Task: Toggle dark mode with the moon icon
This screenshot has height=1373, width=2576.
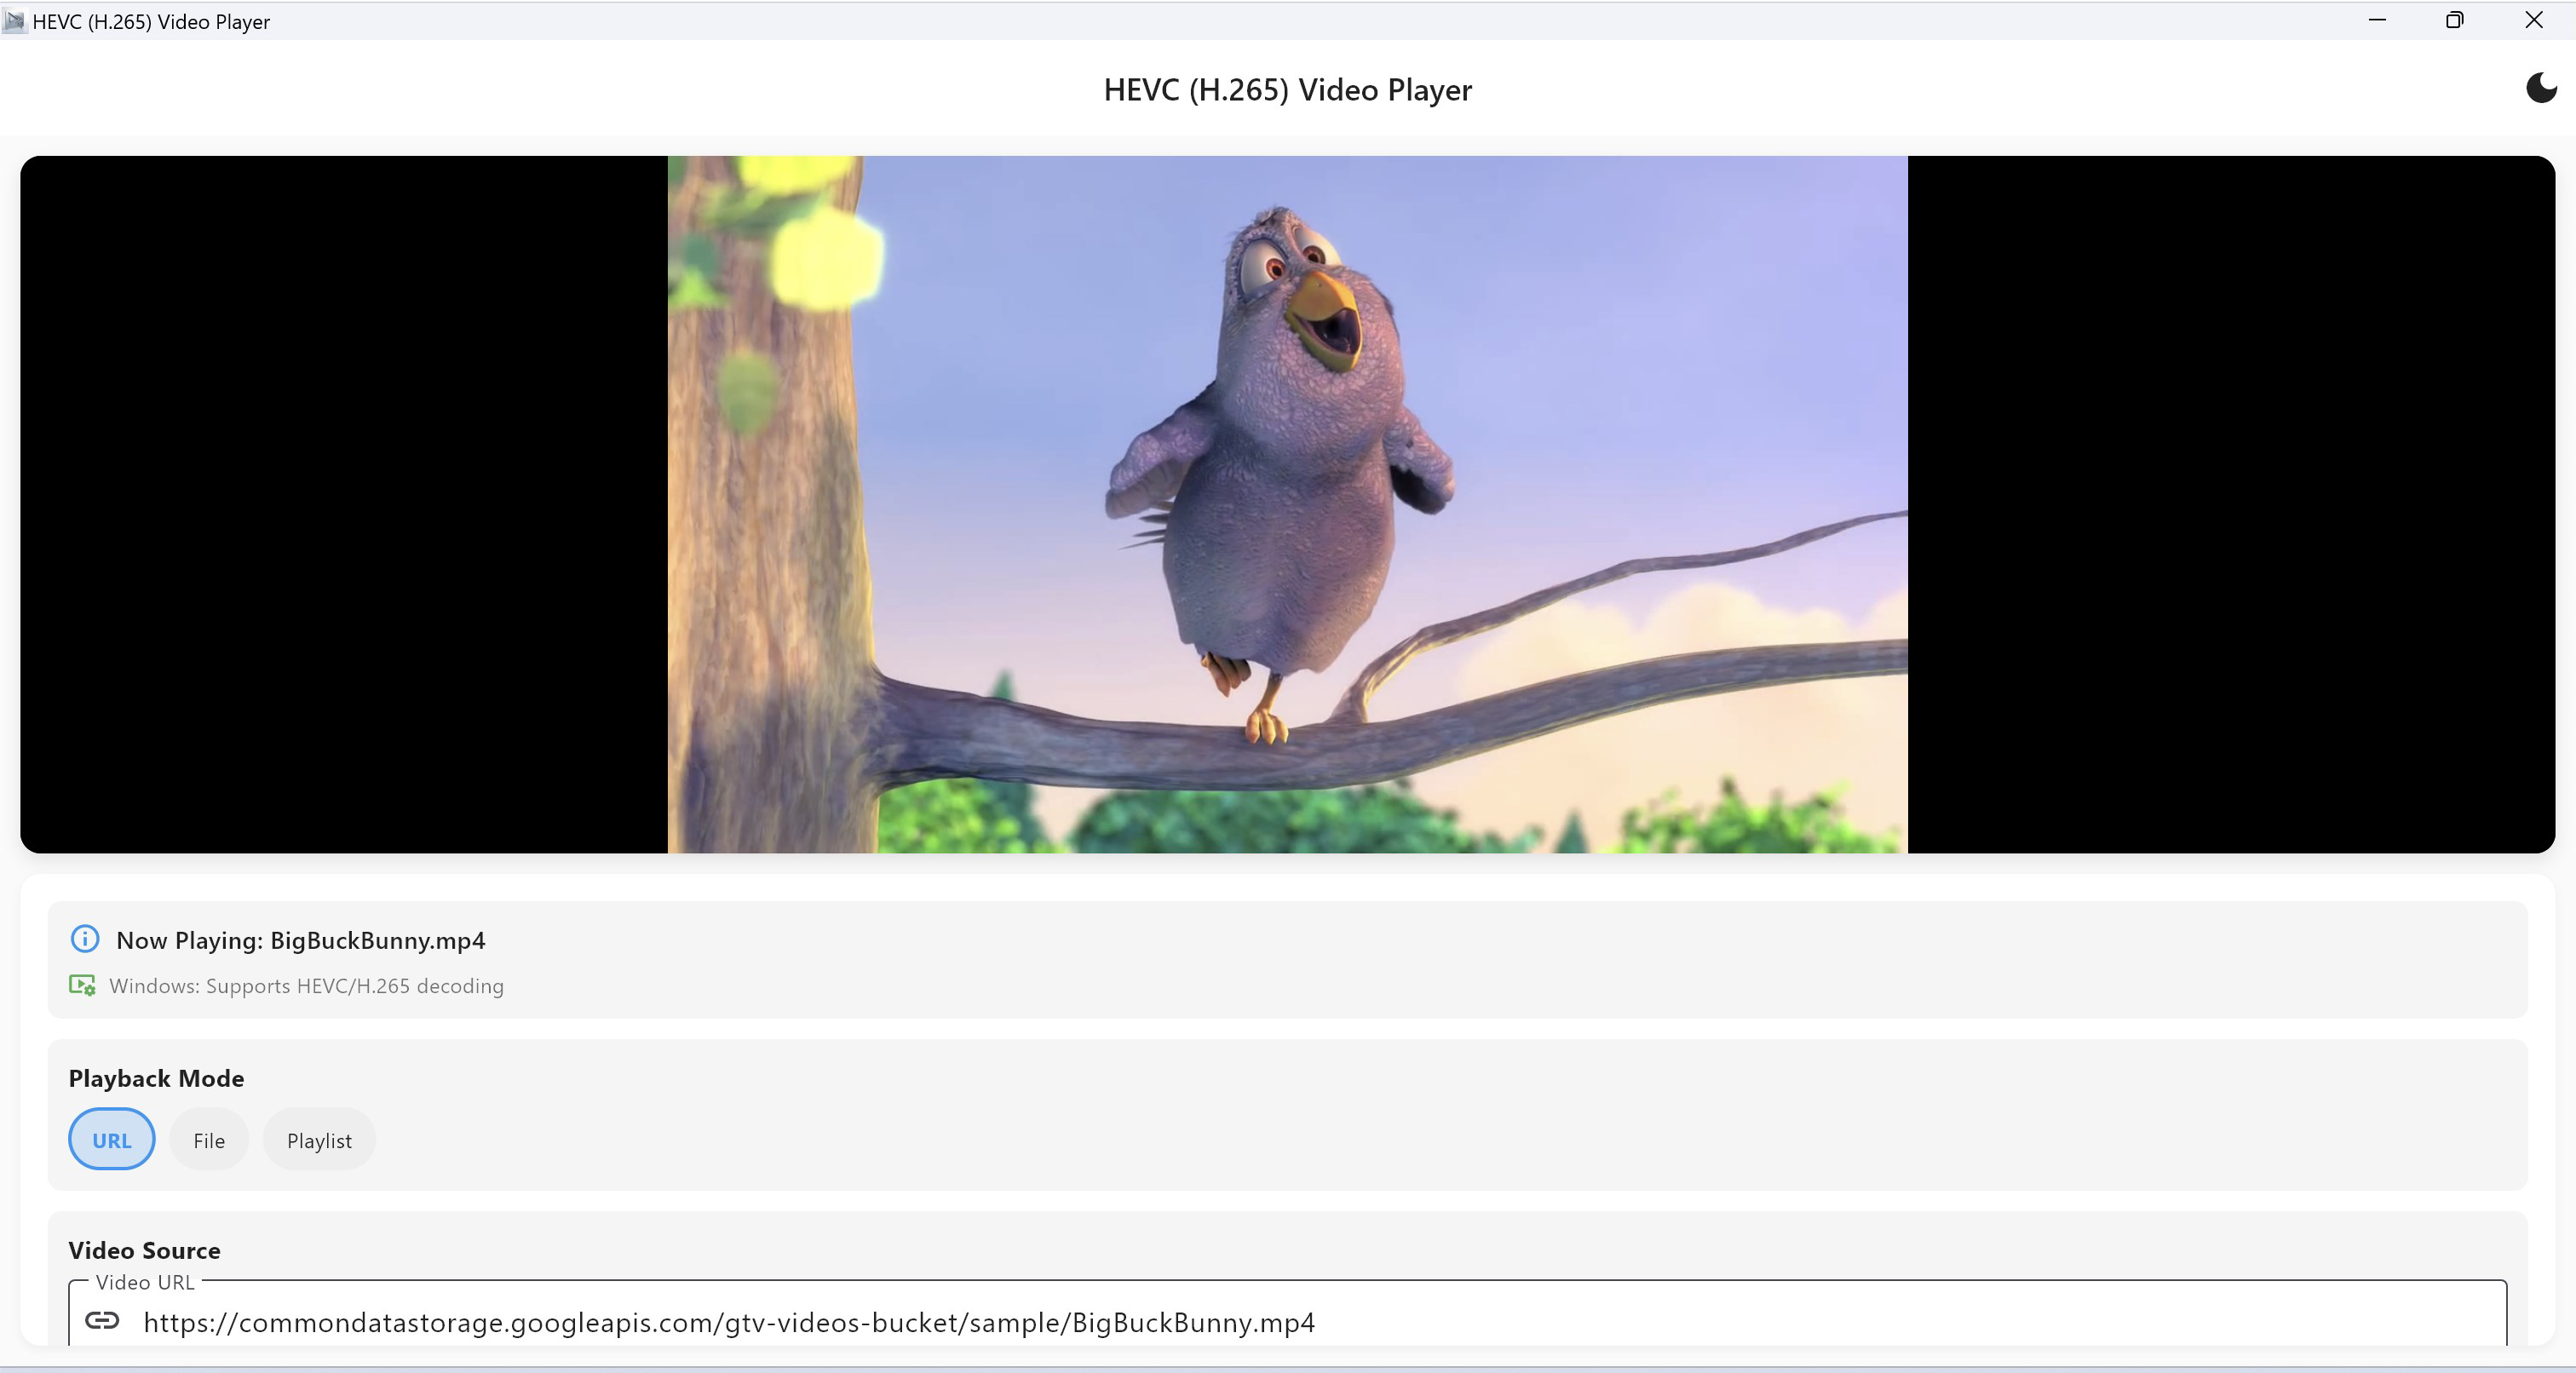Action: click(2540, 88)
